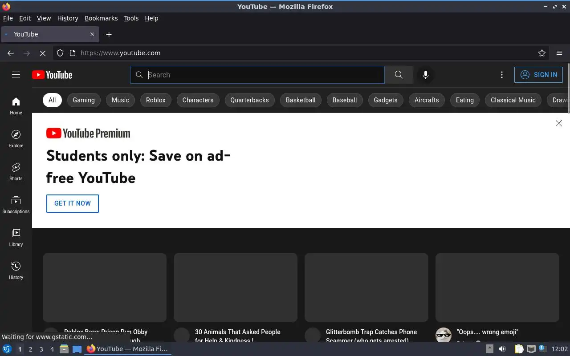Start voice search with the microphone icon
Screen dimensions: 570x356
pos(426,75)
